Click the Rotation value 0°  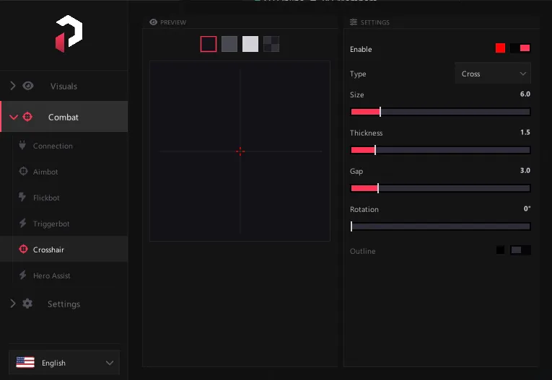(527, 208)
